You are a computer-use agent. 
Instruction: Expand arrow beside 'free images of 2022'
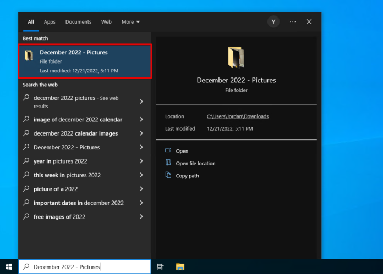[141, 217]
